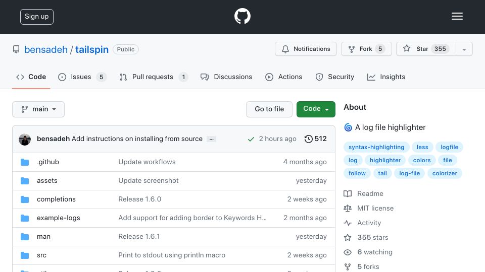Open the Insights tab
485x272 pixels.
click(x=386, y=77)
